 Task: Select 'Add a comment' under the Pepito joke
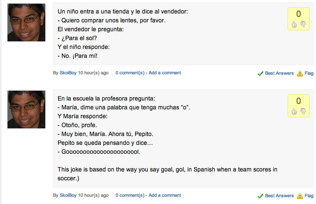point(165,196)
